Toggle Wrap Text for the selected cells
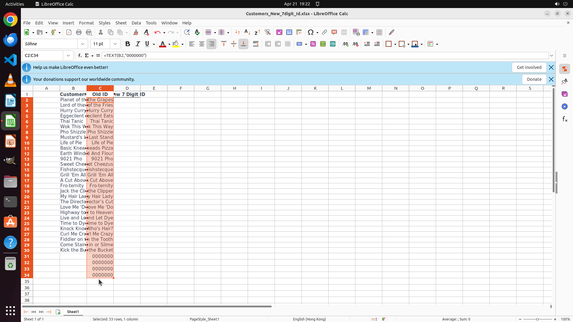 256,44
